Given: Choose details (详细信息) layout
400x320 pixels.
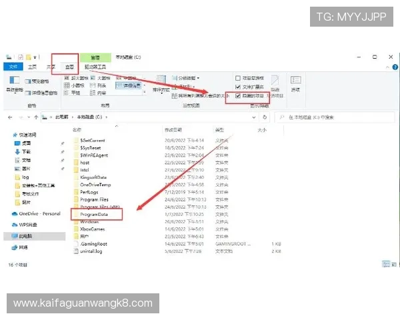Looking at the screenshot, I should coord(128,85).
